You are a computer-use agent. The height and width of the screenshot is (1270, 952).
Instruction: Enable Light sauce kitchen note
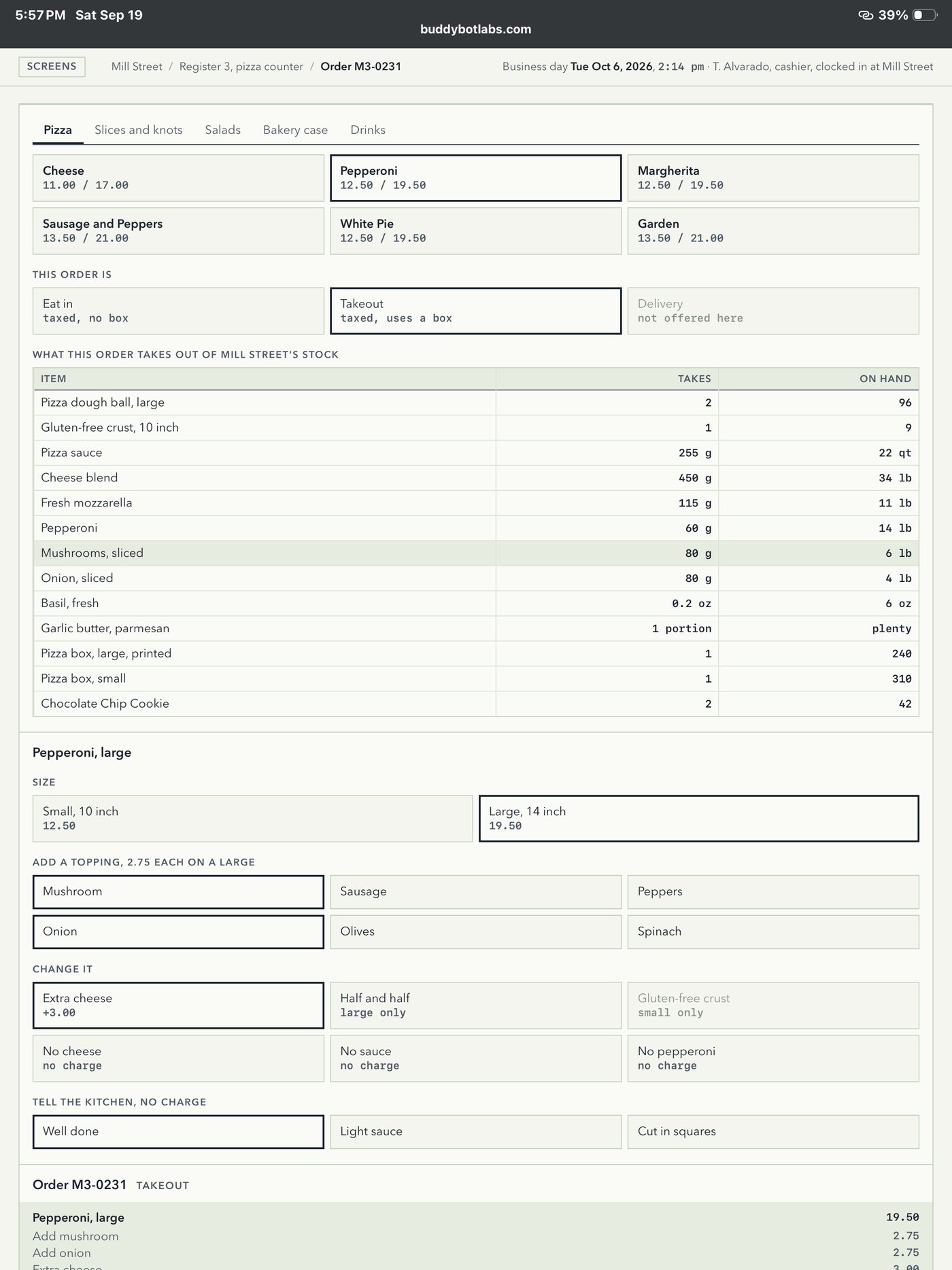pyautogui.click(x=476, y=1132)
